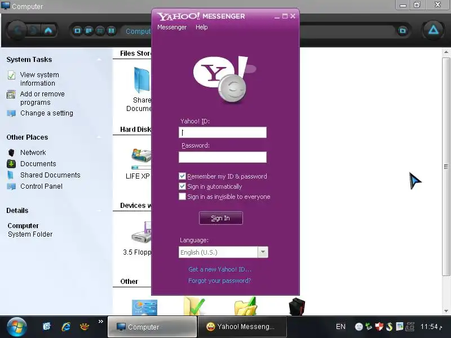This screenshot has width=451, height=338.
Task: Click the Control Panel icon in Other Places
Action: [11, 186]
